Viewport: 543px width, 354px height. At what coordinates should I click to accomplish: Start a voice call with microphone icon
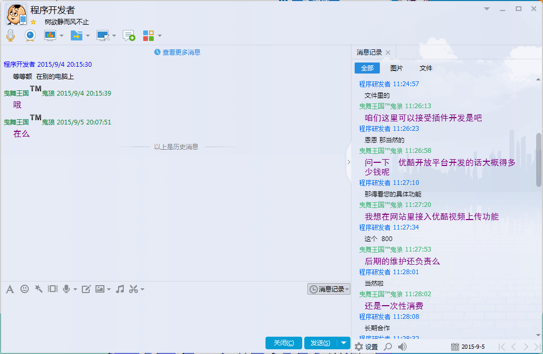click(x=10, y=35)
